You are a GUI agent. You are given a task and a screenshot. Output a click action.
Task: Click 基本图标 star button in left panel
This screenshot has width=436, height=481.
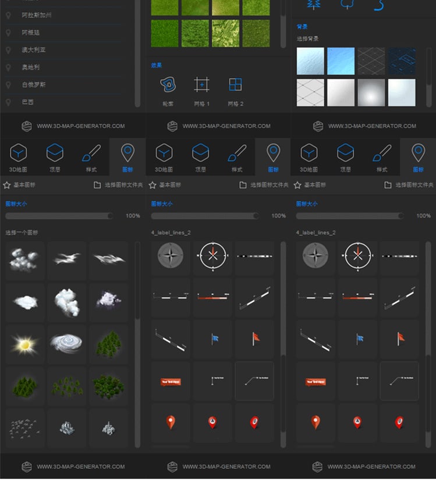pos(19,185)
